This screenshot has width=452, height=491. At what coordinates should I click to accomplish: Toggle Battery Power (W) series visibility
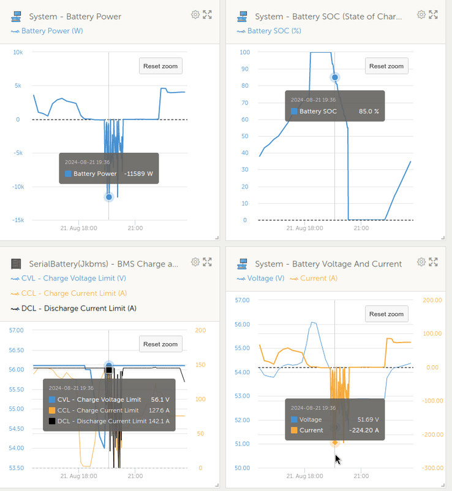point(52,31)
